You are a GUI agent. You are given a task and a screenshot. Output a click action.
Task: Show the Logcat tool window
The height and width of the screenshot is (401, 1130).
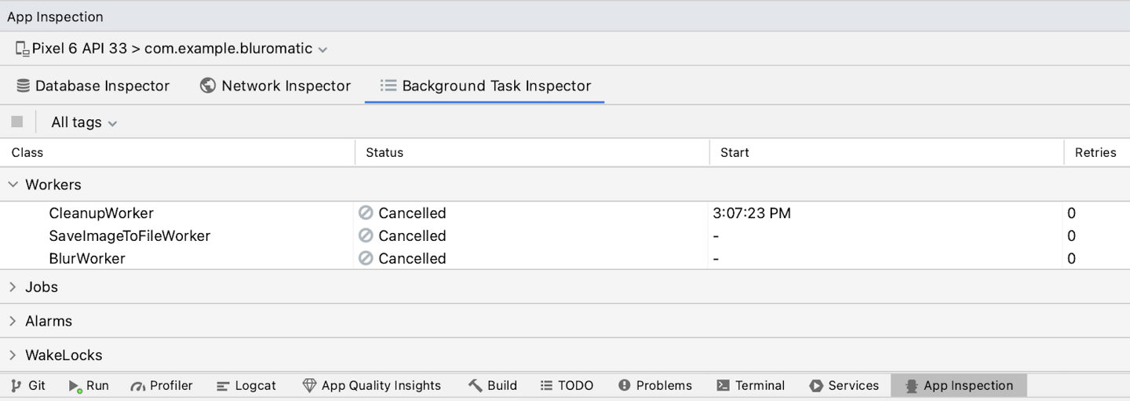tap(246, 385)
